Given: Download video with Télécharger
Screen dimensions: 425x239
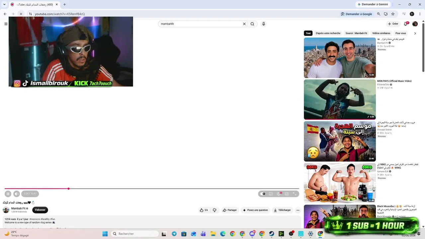Looking at the screenshot, I should [282, 210].
